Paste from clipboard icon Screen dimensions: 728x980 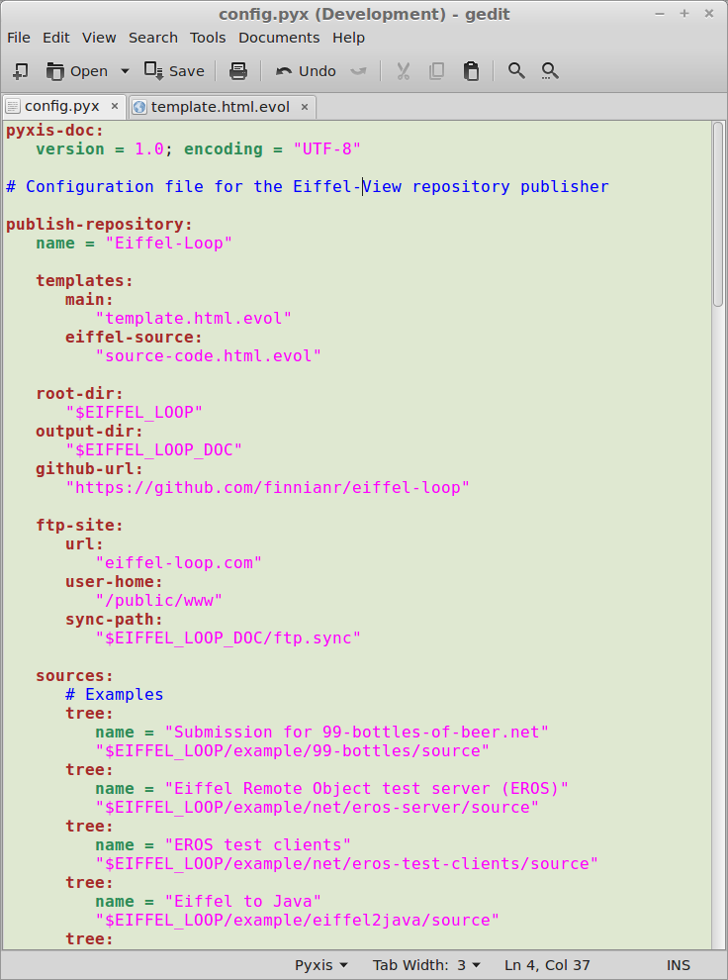[471, 71]
